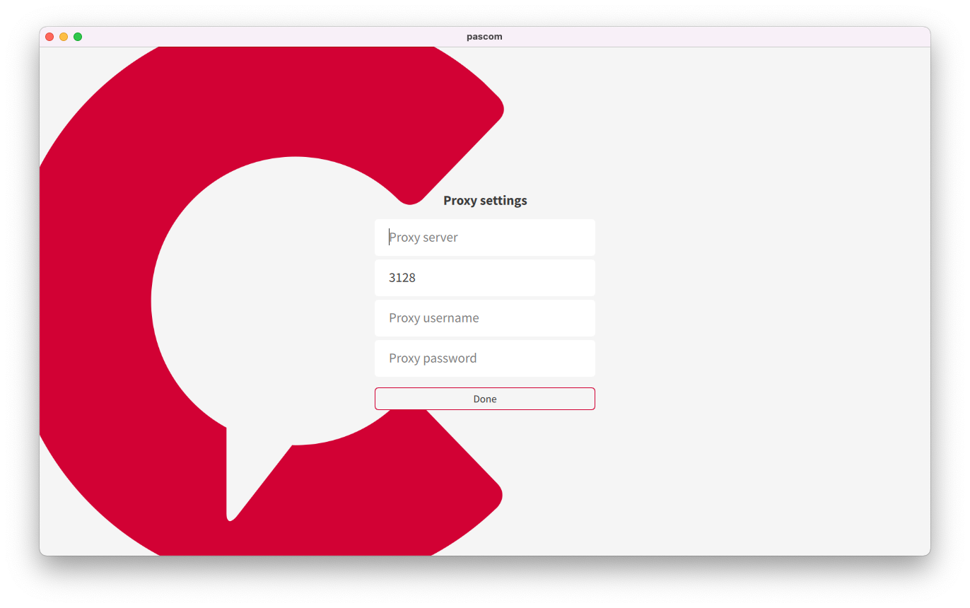Confirm proxy settings with Done button
Image resolution: width=970 pixels, height=608 pixels.
click(485, 399)
